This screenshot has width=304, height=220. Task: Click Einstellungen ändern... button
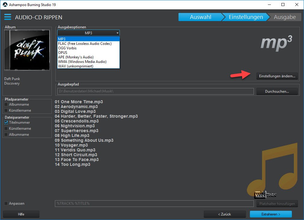pyautogui.click(x=277, y=76)
